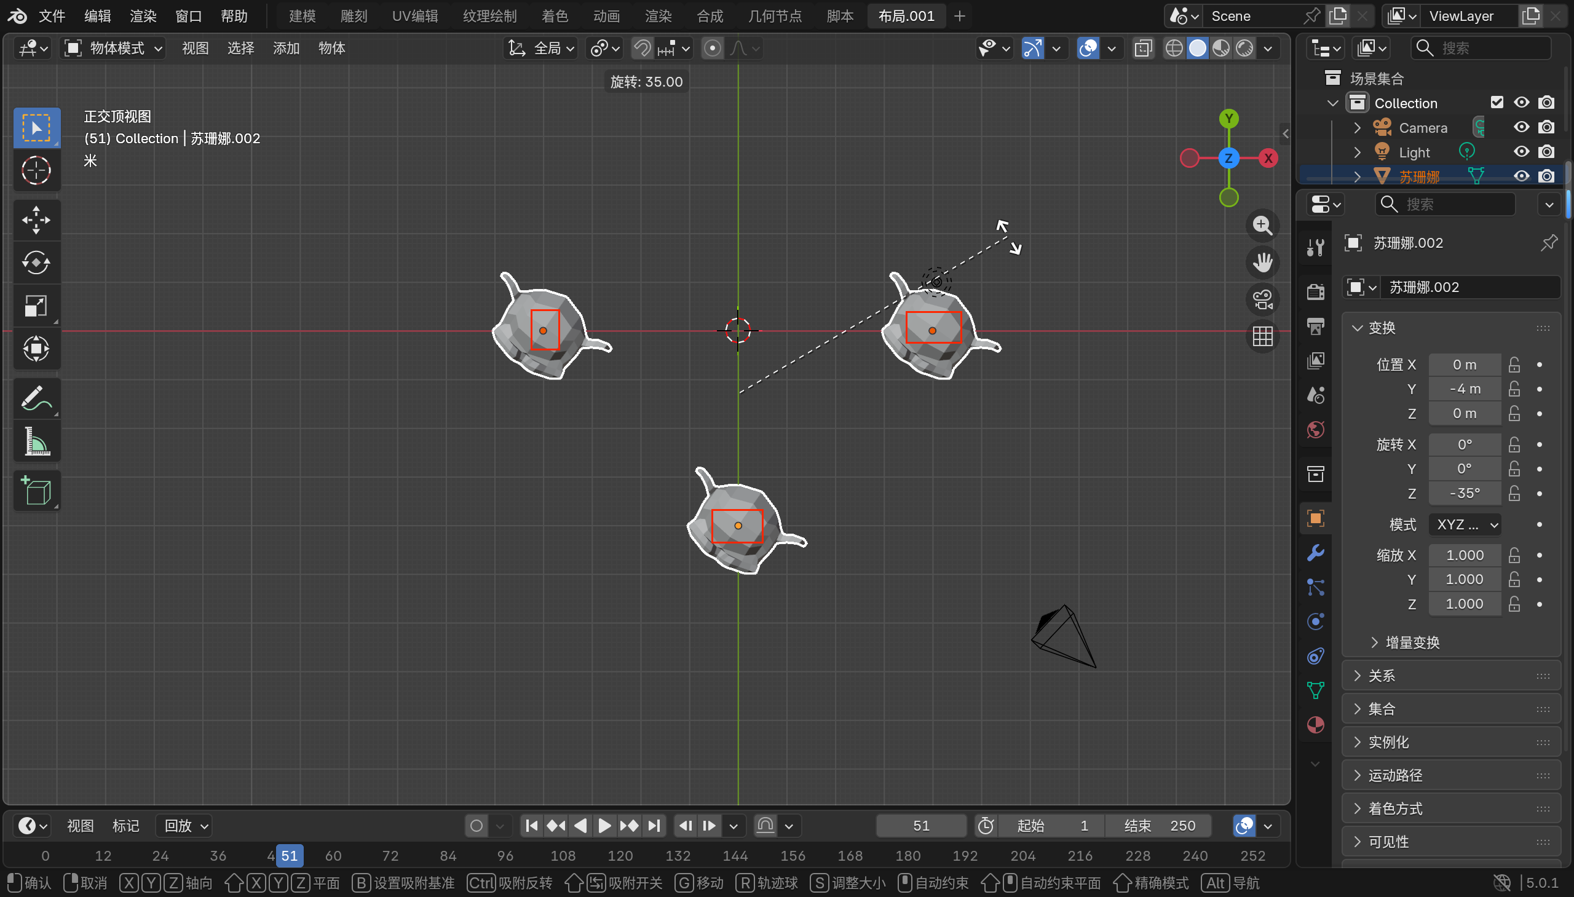Uncheck the Collection exclude checkbox
Image resolution: width=1574 pixels, height=897 pixels.
tap(1497, 102)
